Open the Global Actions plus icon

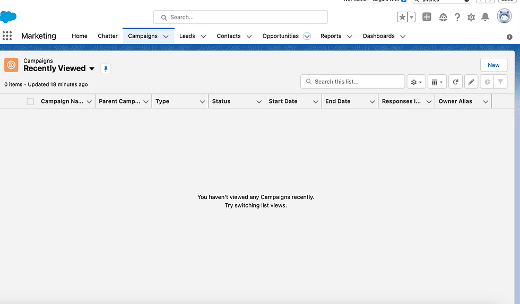coord(427,17)
